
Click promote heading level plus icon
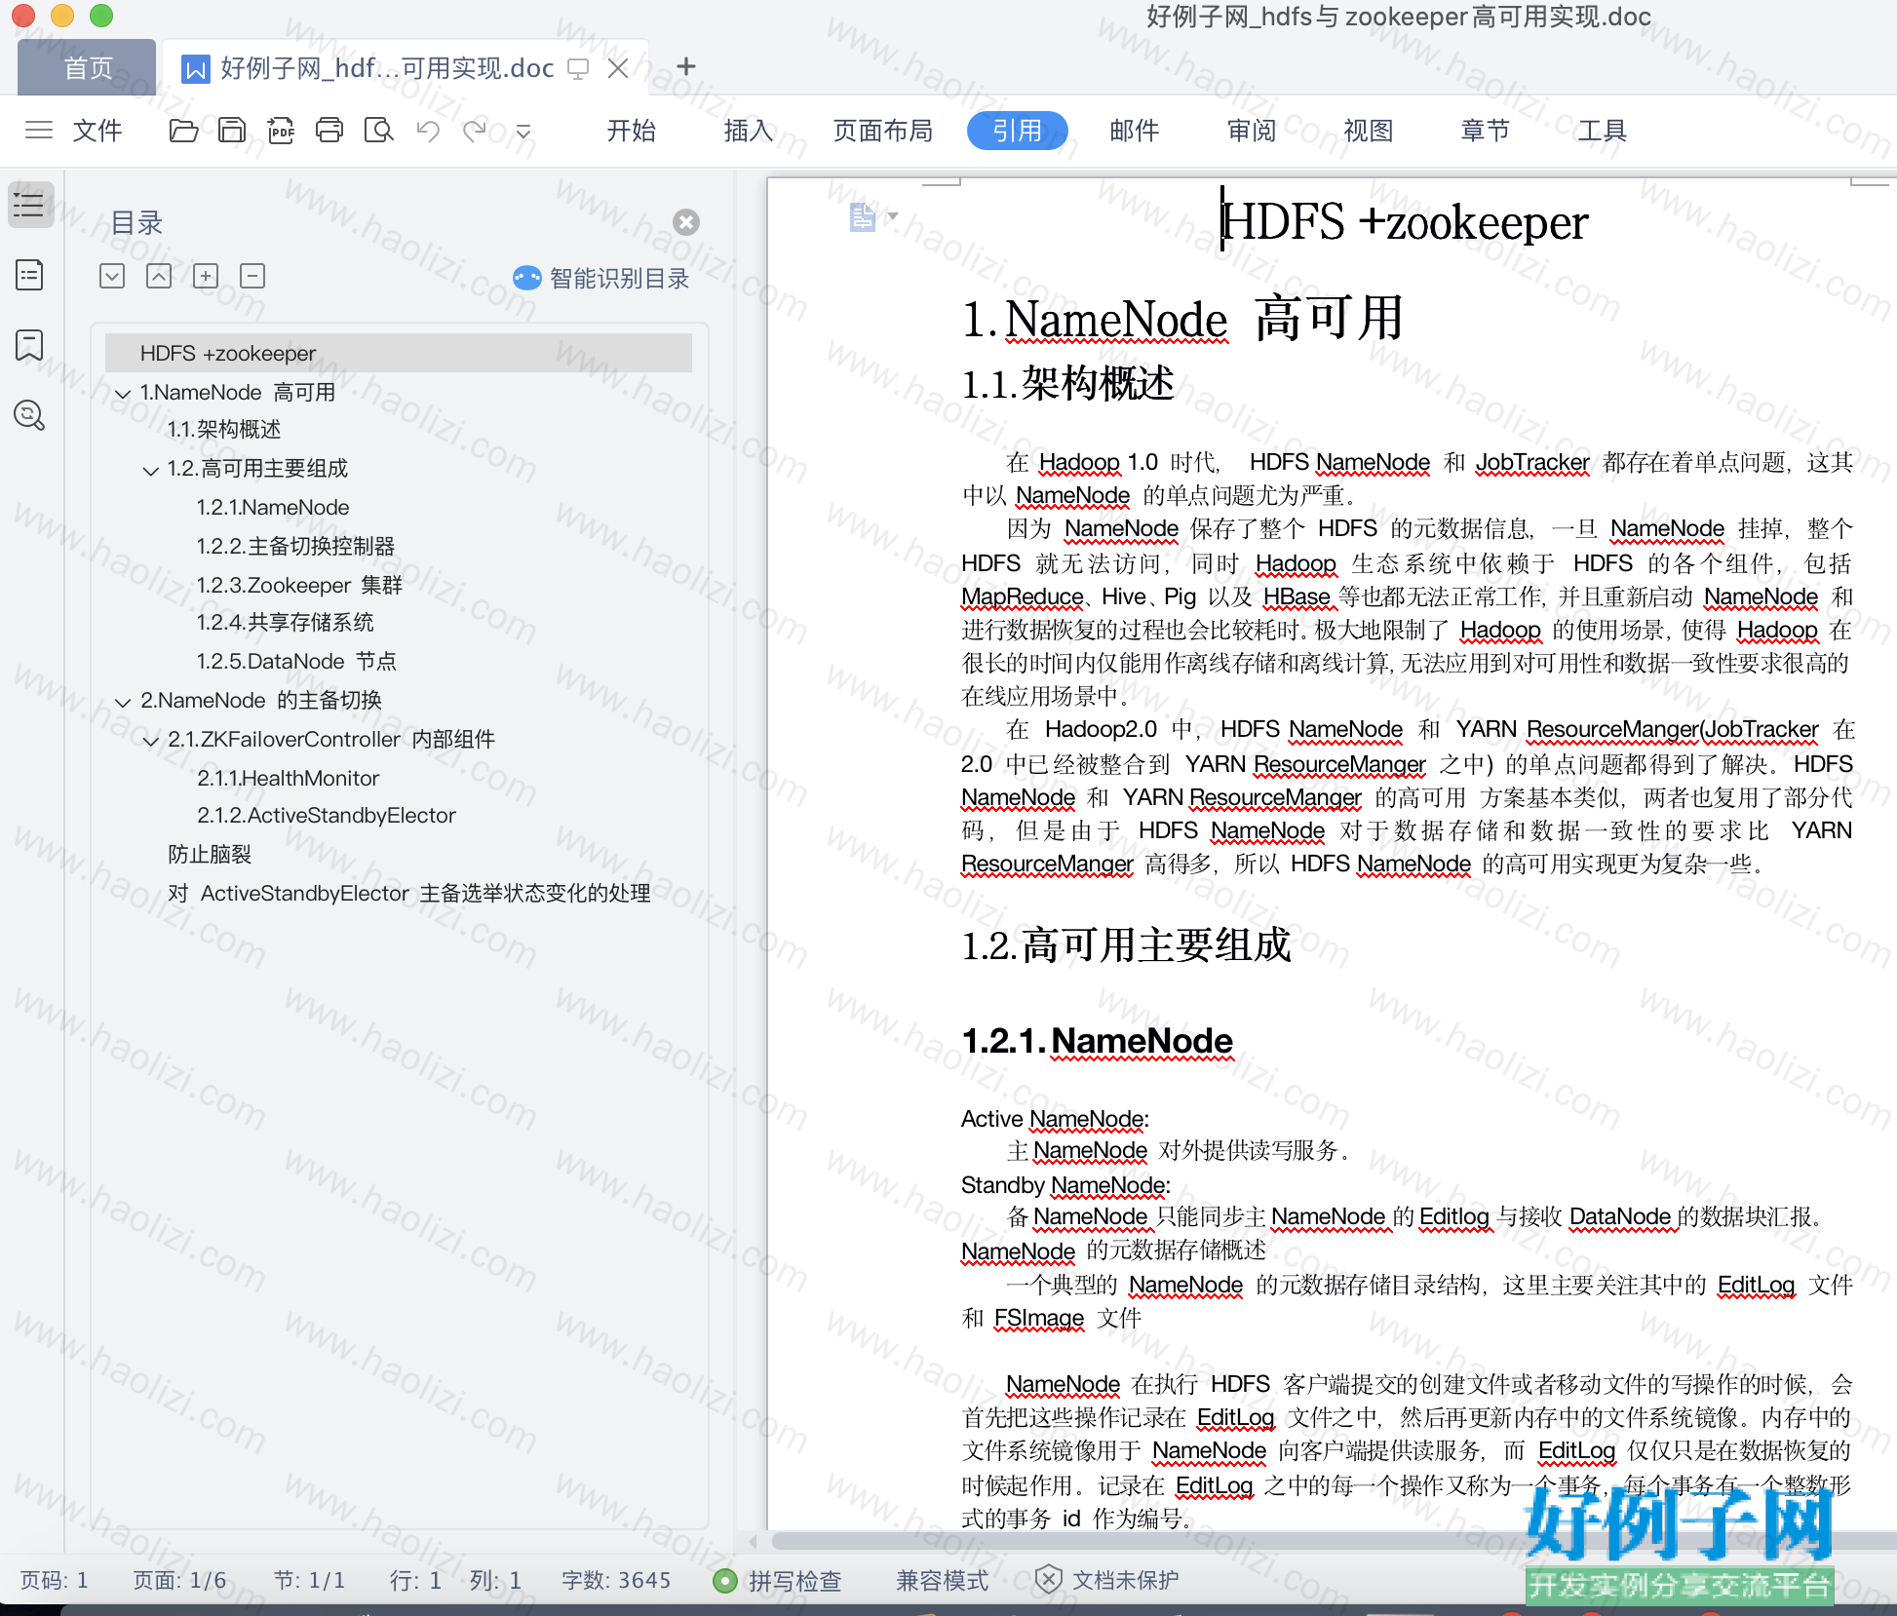[x=206, y=276]
